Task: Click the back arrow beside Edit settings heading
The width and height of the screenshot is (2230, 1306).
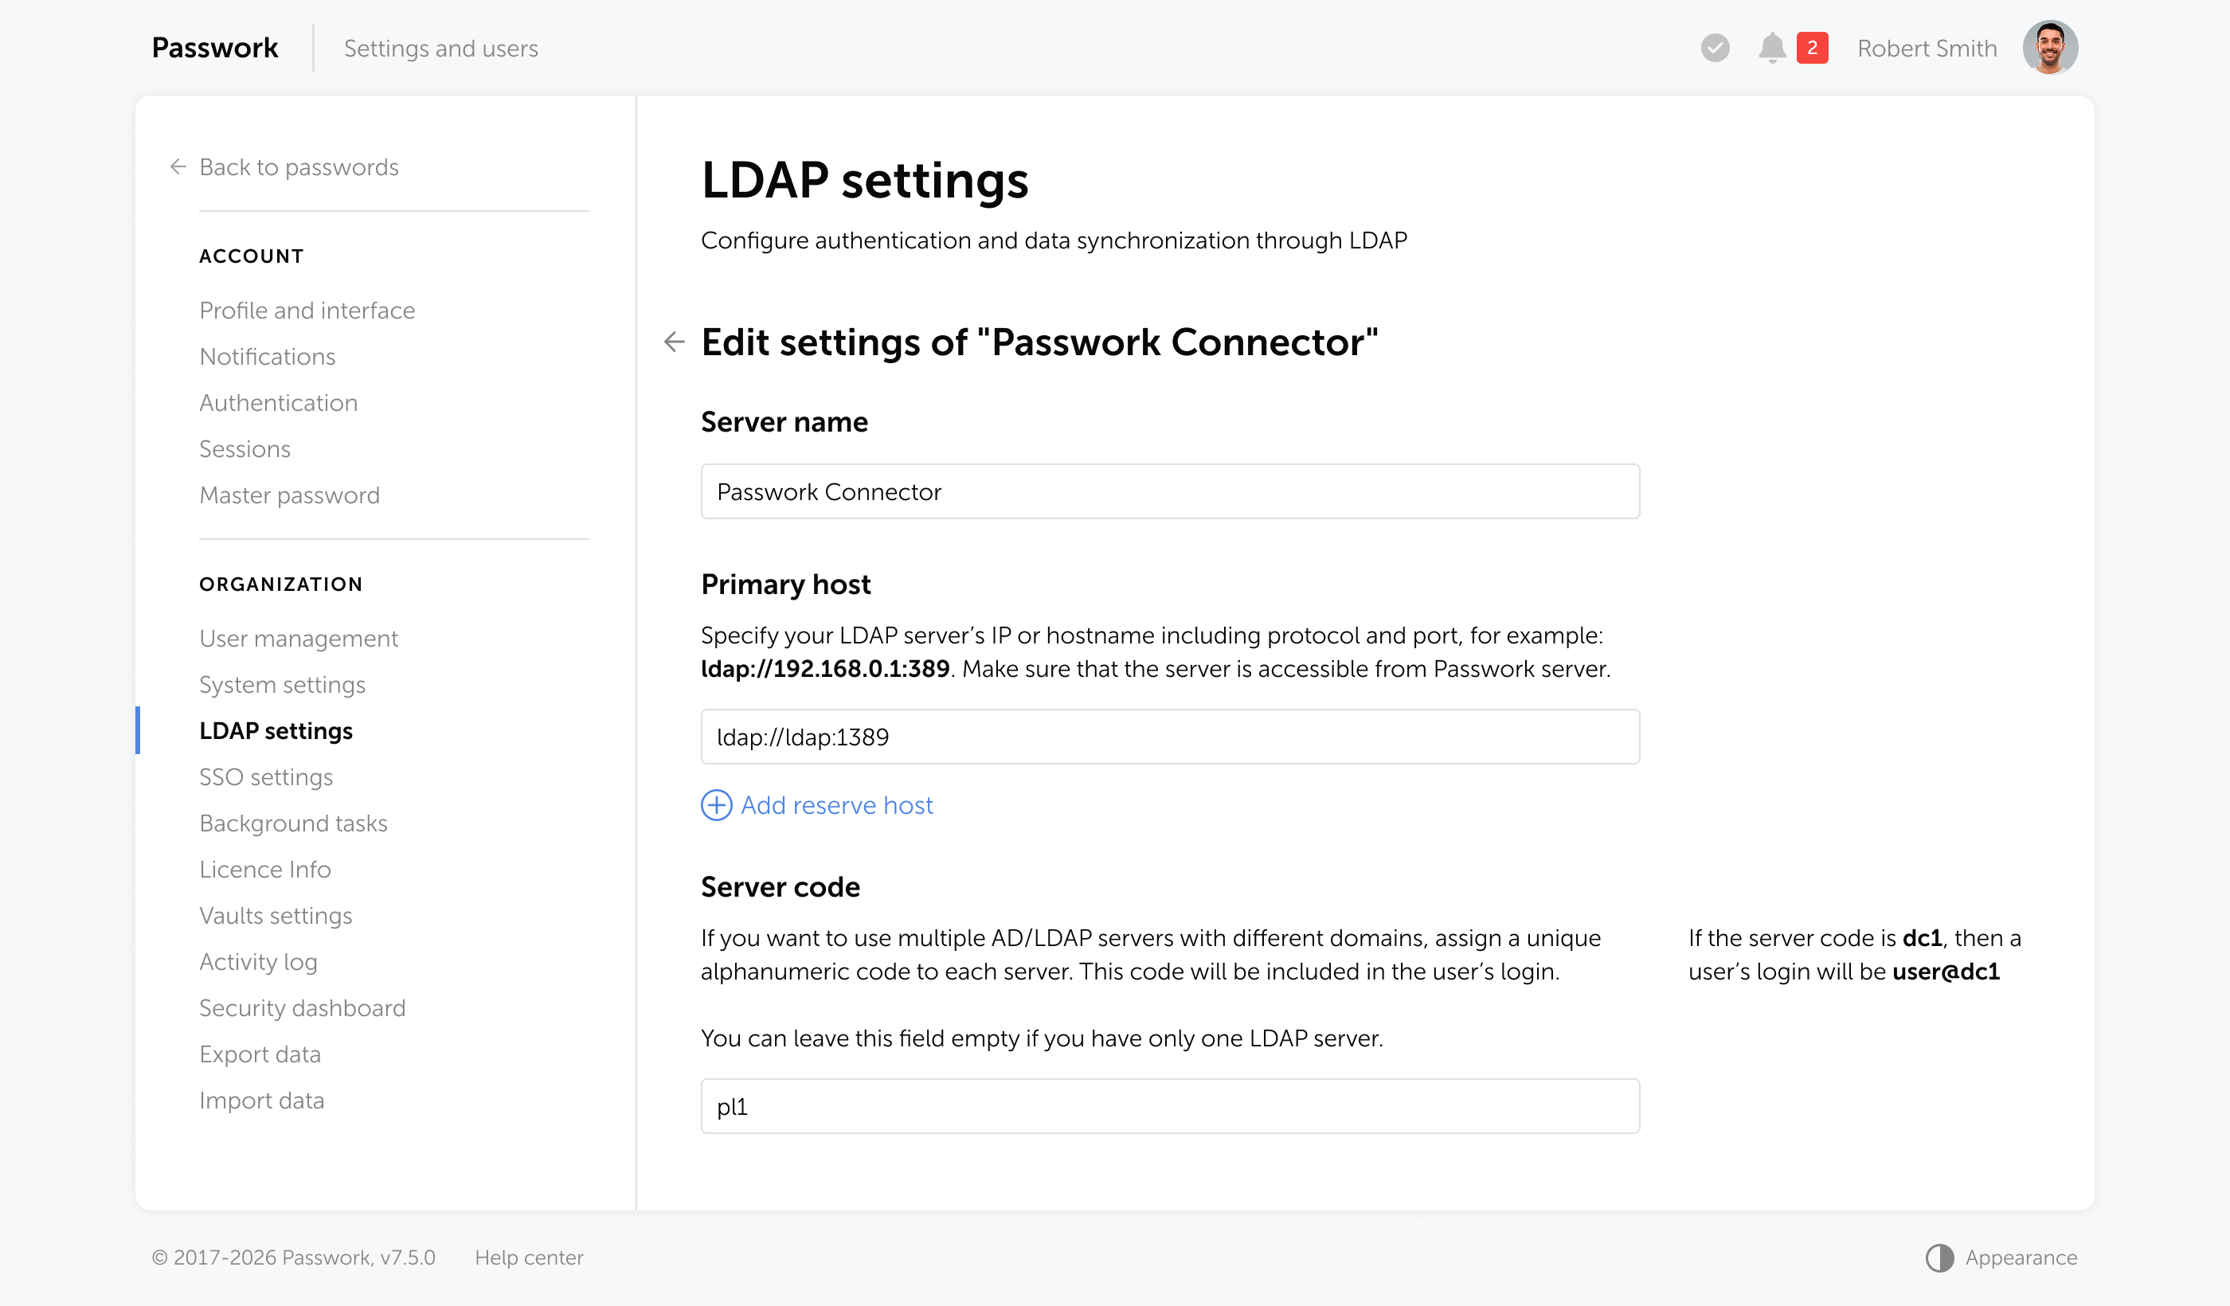Action: point(675,342)
